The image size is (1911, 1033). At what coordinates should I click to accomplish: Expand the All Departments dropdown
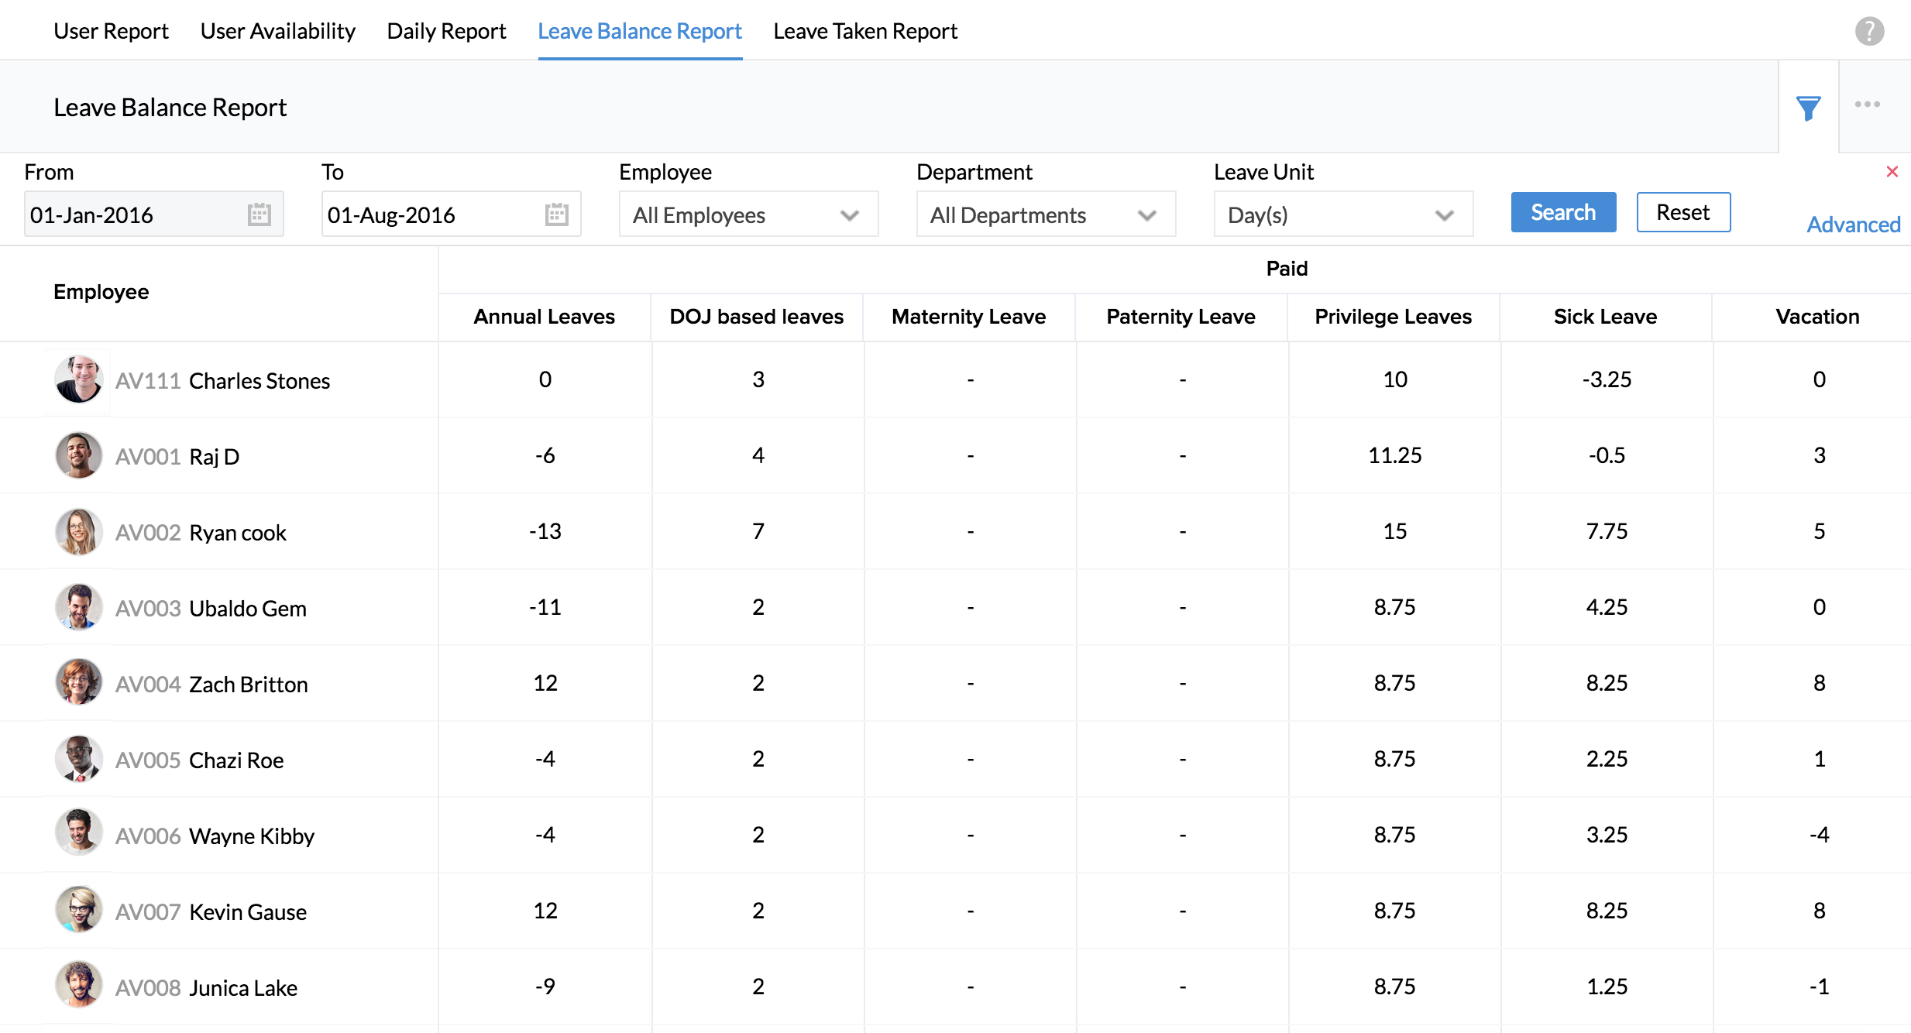coord(1045,214)
